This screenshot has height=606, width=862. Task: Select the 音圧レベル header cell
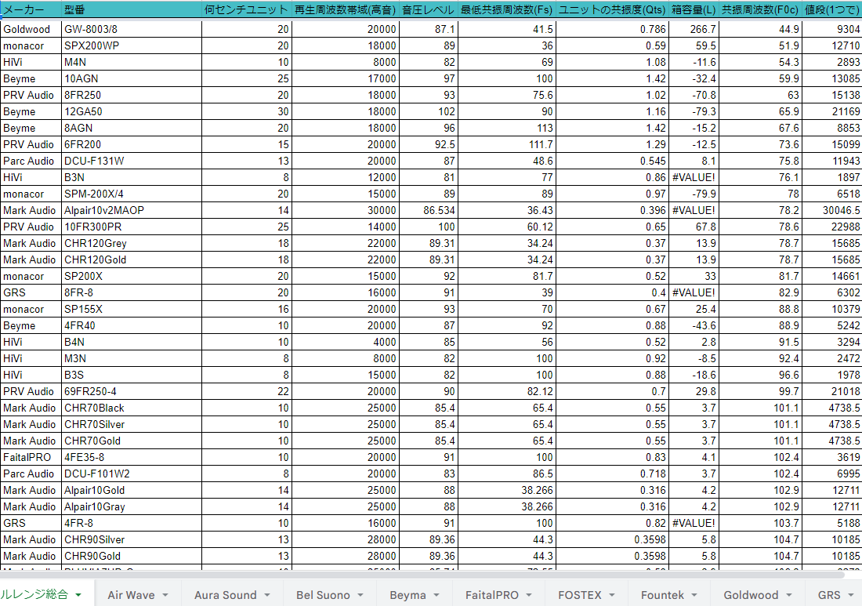click(x=428, y=9)
